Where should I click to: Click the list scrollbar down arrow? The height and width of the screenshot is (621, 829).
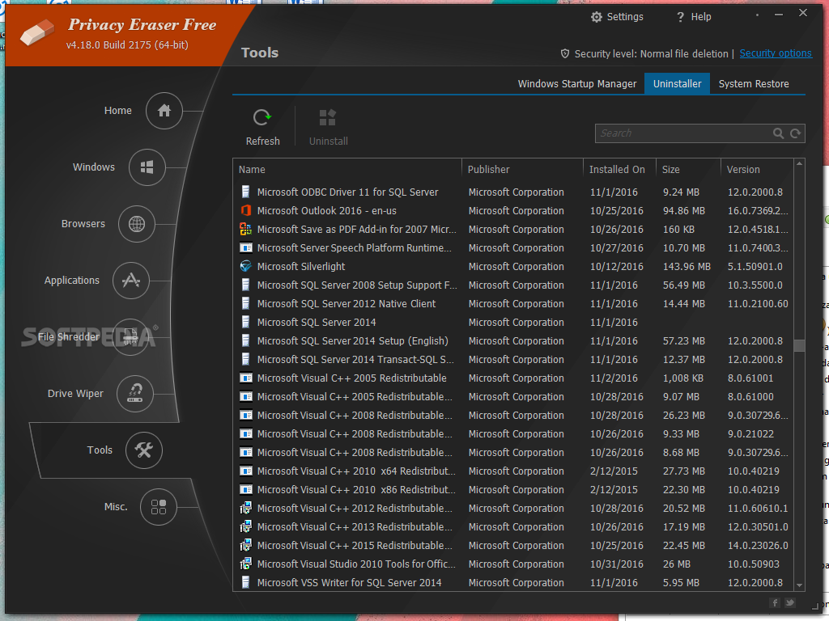pyautogui.click(x=799, y=585)
